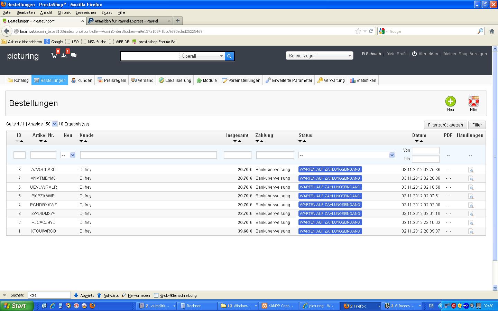Click the green Neu add-order icon
This screenshot has height=311, width=498.
point(450,101)
